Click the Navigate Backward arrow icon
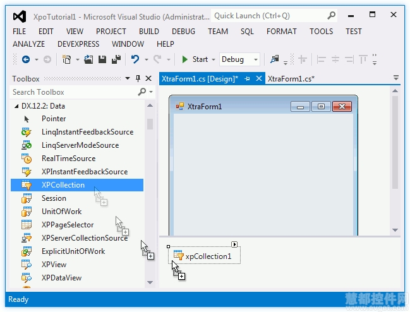Image resolution: width=410 pixels, height=312 pixels. [x=26, y=59]
